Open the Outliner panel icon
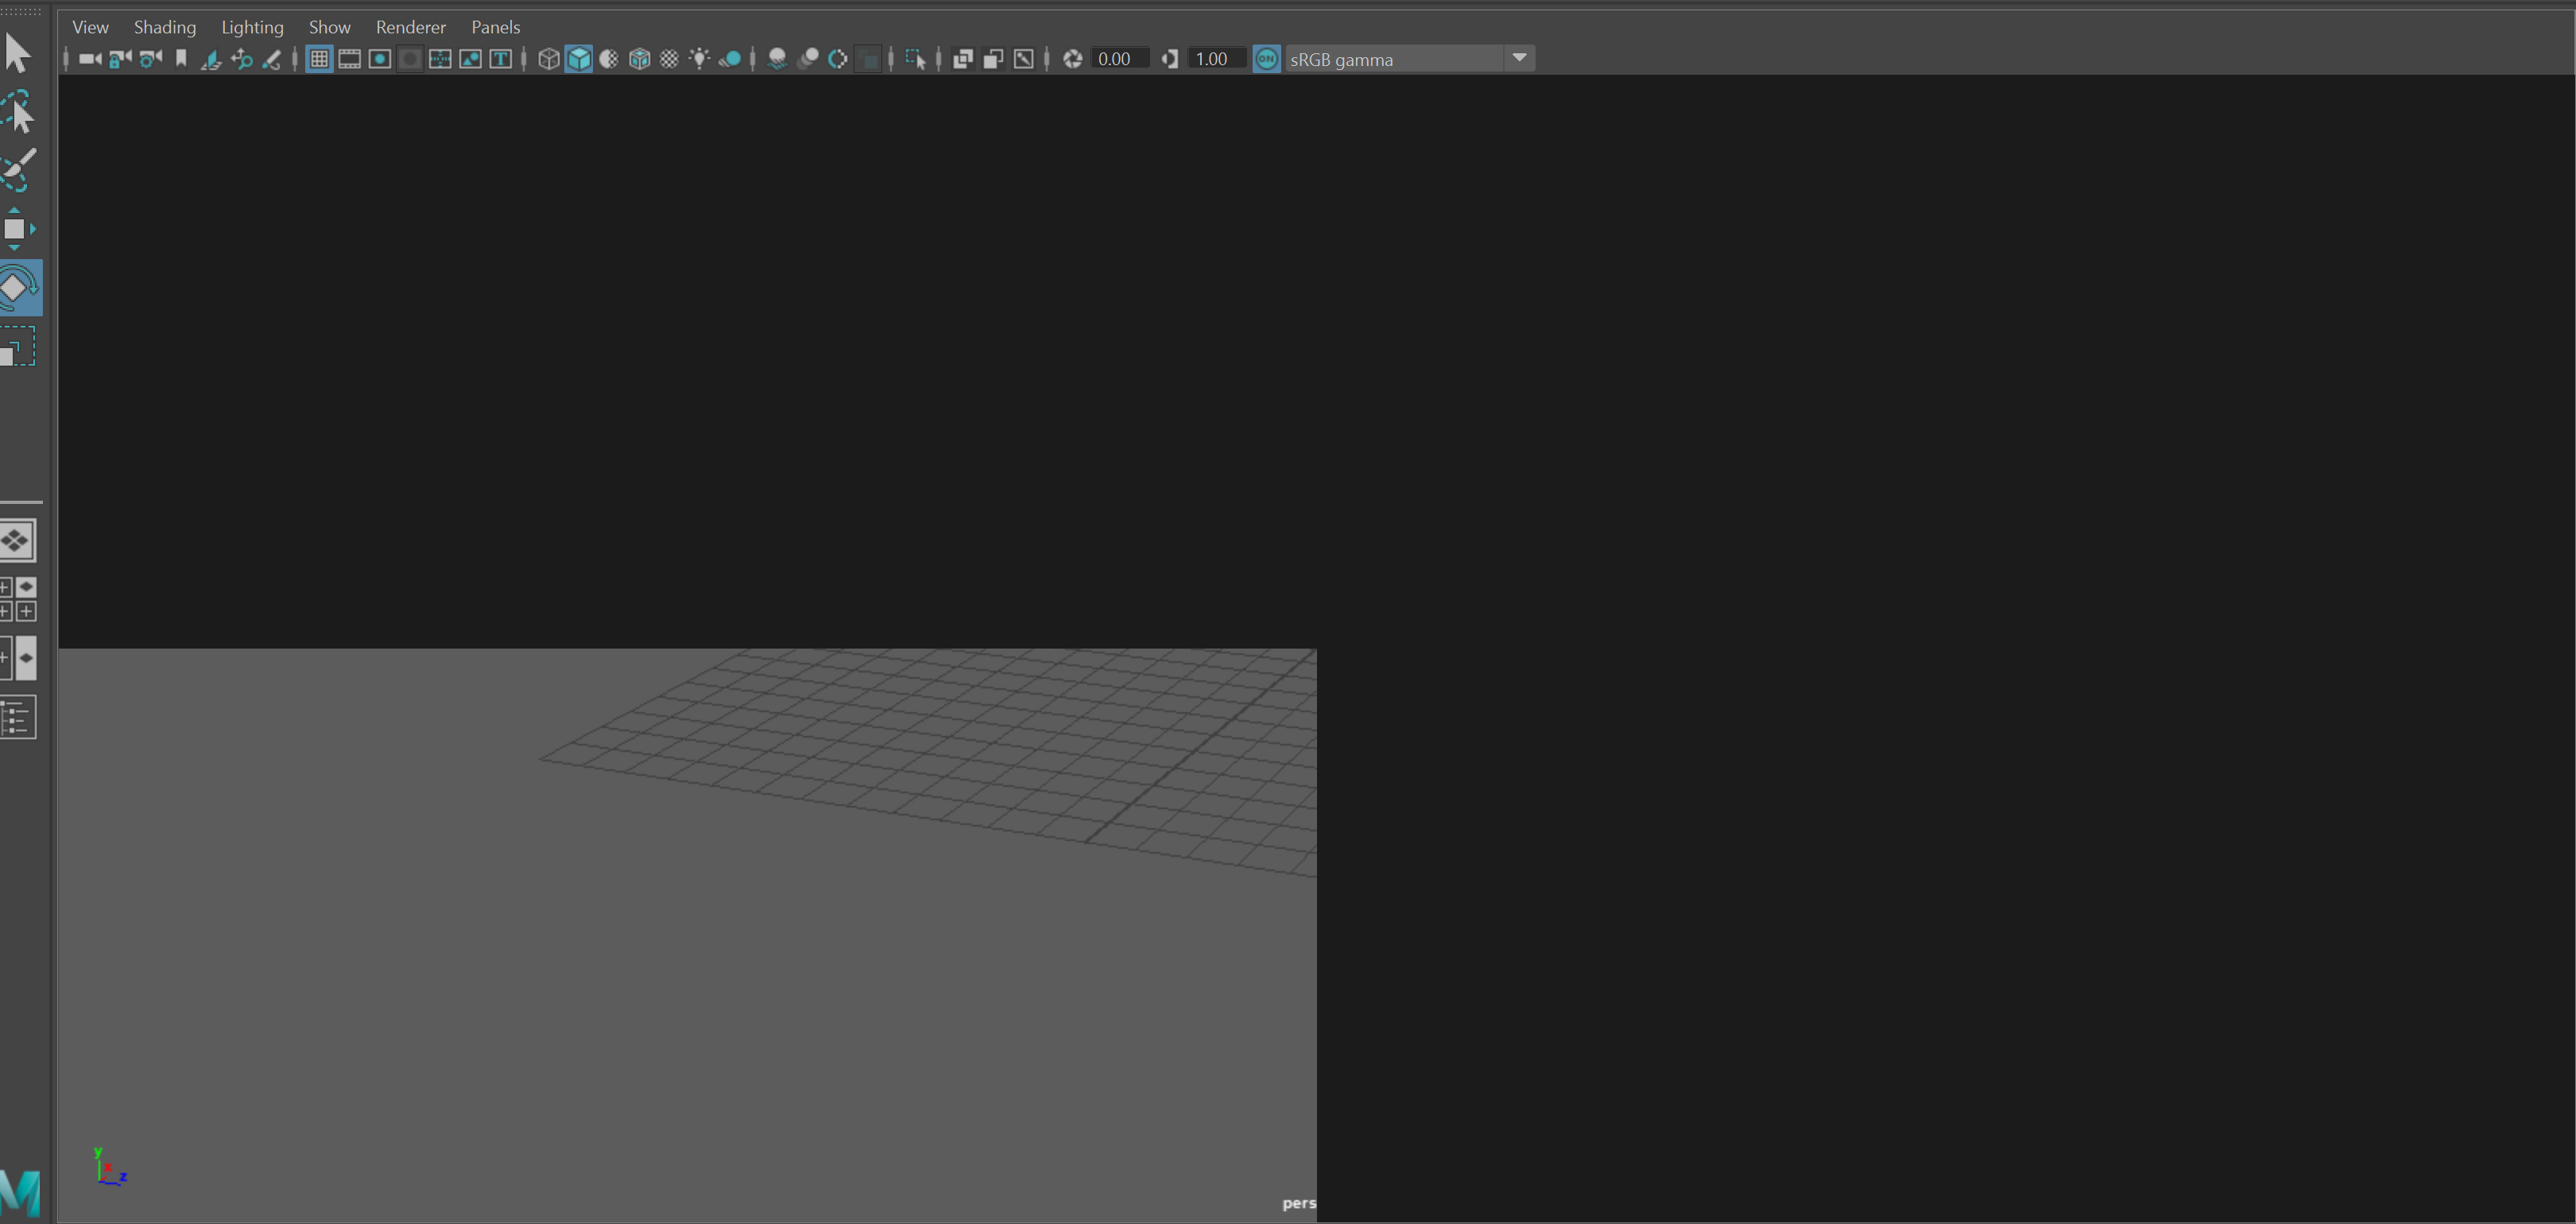The image size is (2576, 1224). (18, 716)
